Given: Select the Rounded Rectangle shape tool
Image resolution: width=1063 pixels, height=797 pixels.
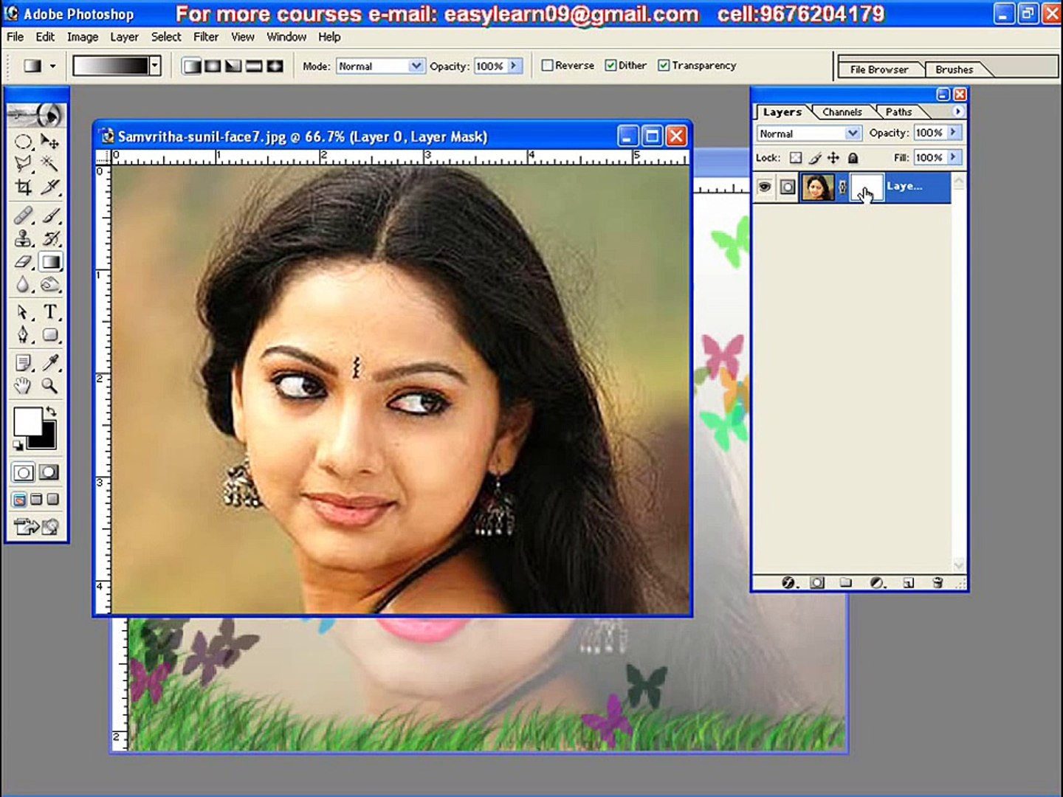Looking at the screenshot, I should coord(50,335).
